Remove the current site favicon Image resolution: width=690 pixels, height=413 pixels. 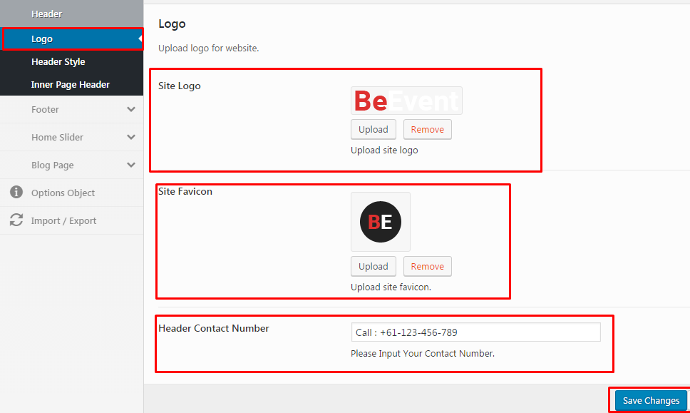click(427, 266)
